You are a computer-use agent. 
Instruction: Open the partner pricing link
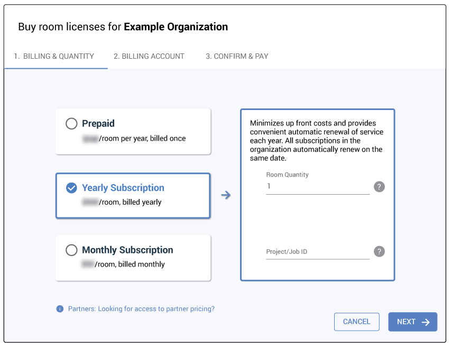(141, 309)
